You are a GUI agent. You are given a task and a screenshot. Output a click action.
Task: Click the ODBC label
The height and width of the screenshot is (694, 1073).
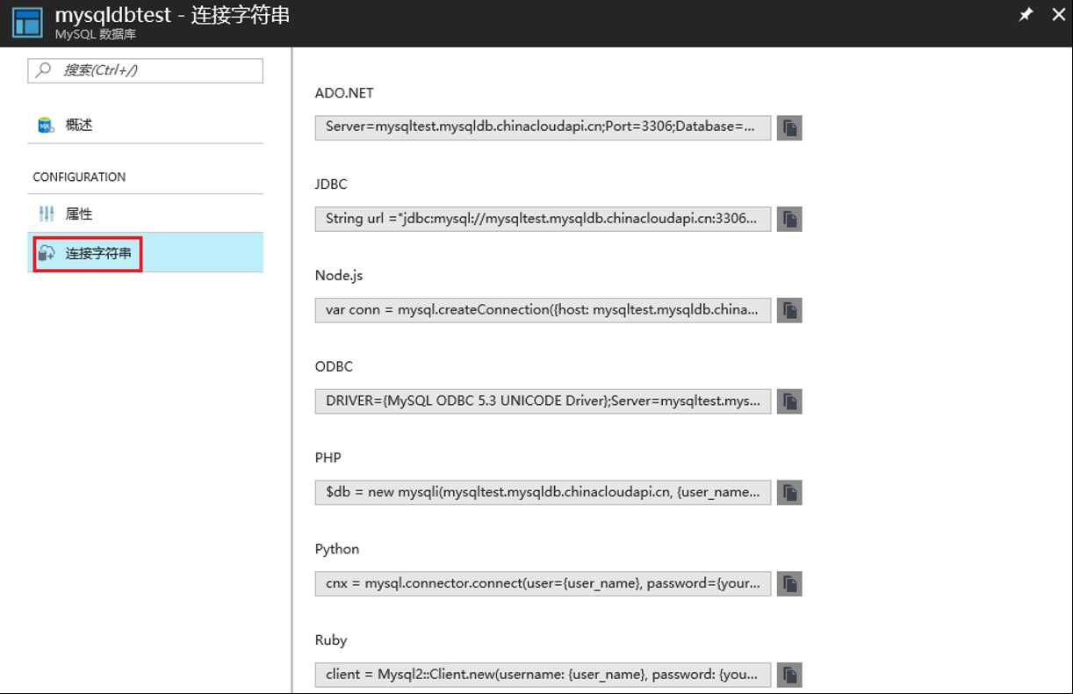[x=334, y=367]
